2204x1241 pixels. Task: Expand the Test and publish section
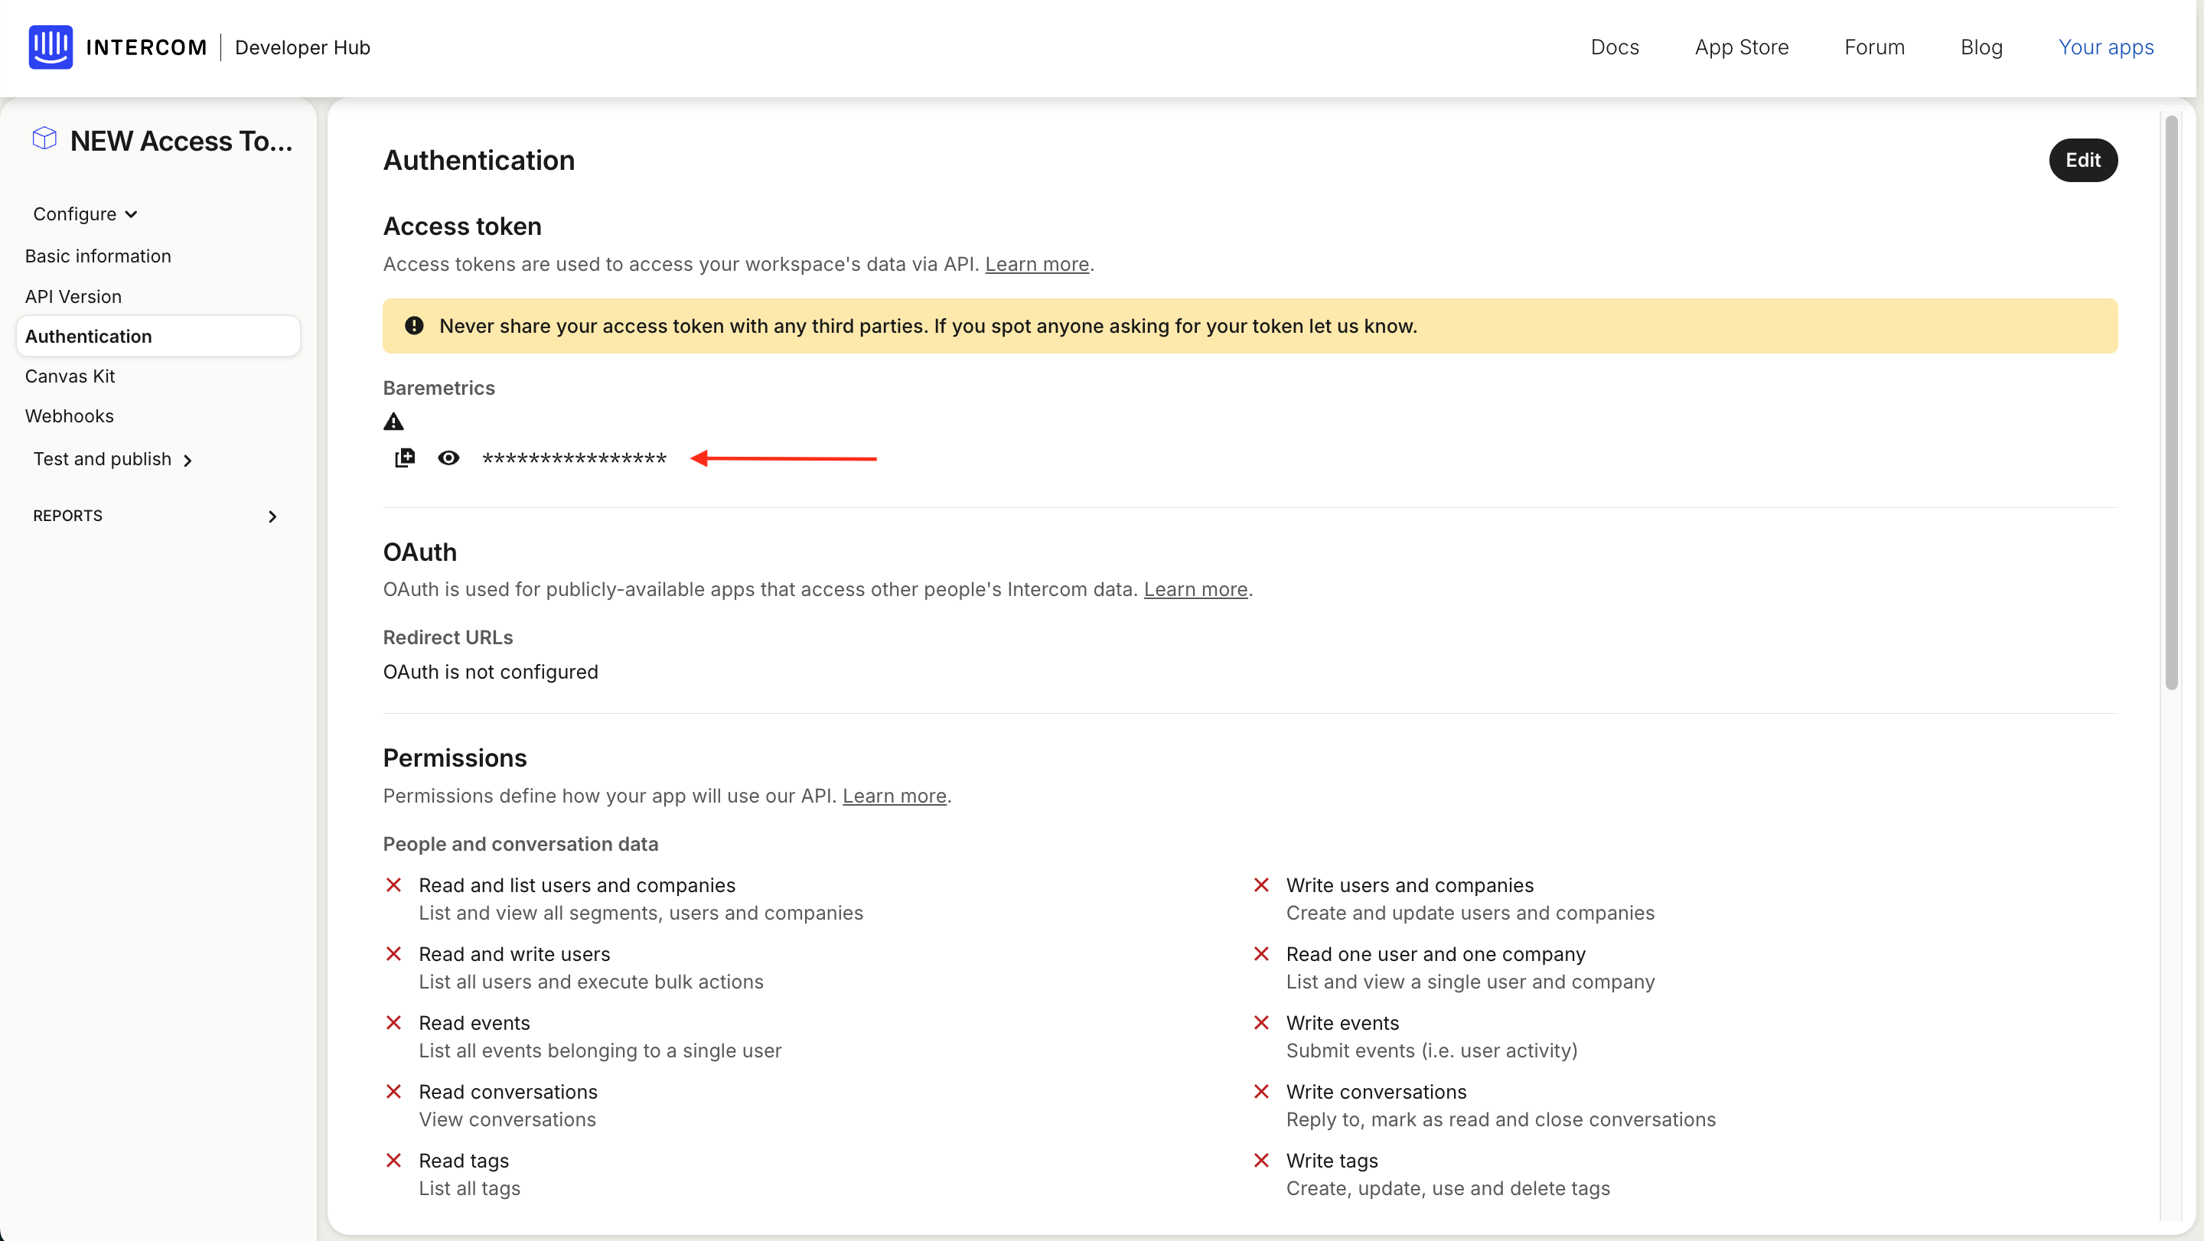pos(112,459)
